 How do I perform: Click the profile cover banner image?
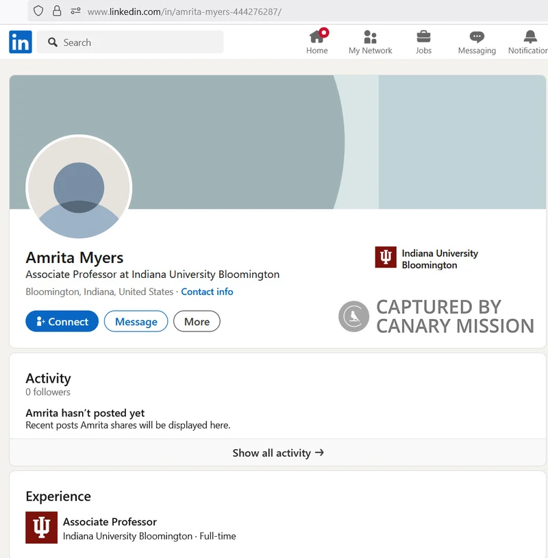[277, 142]
